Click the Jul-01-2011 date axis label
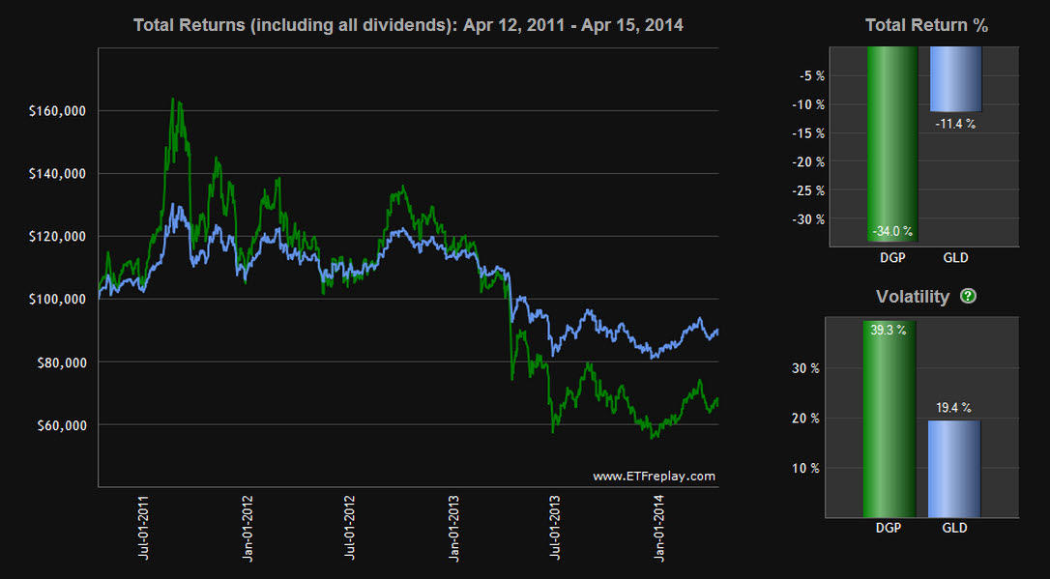1050x579 pixels. pos(143,528)
